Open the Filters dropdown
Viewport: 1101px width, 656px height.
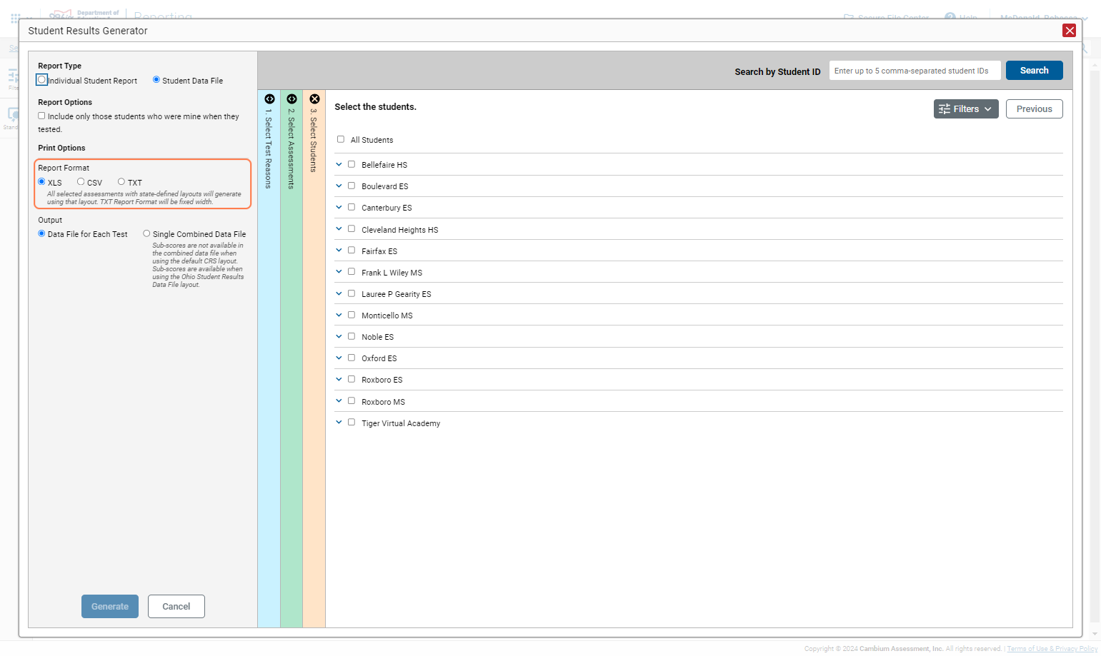(966, 109)
